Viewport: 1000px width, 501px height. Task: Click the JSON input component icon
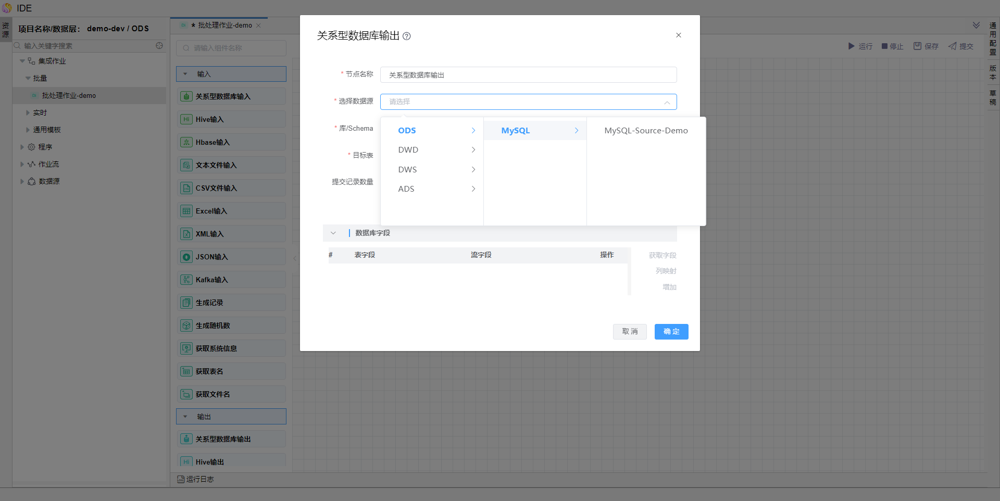tap(186, 257)
